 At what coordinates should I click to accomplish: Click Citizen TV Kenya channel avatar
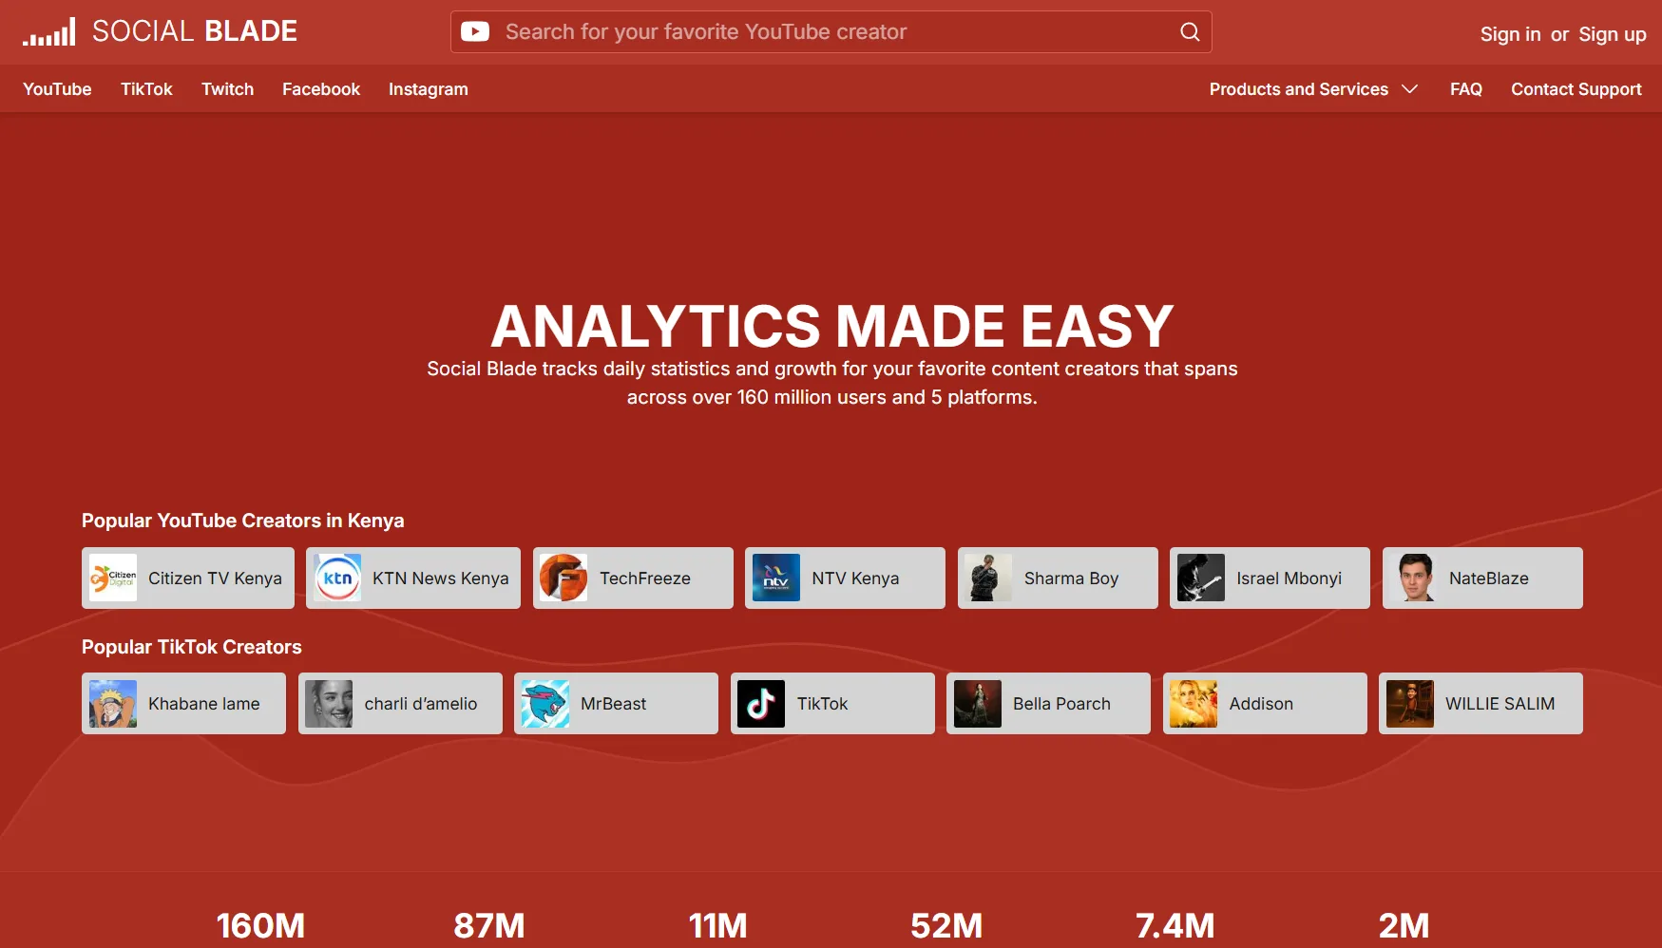(x=113, y=578)
